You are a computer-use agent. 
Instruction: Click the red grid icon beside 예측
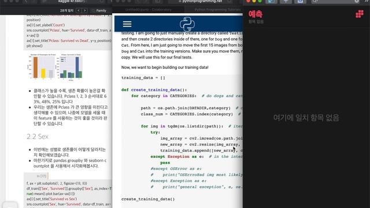coord(360,14)
